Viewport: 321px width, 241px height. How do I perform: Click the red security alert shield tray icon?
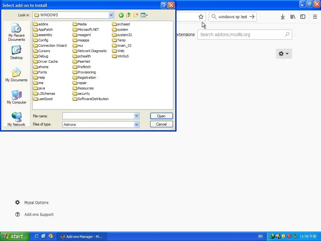(x=289, y=237)
